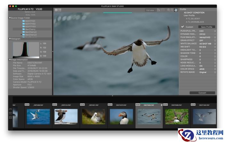Adjust WB SHIFT R:0 B:0 value
The width and height of the screenshot is (225, 142).
pyautogui.click(x=207, y=47)
